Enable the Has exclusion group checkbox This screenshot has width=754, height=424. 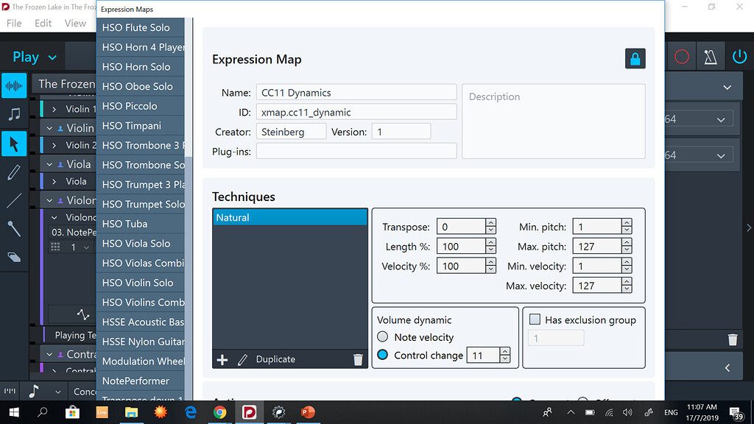tap(535, 319)
